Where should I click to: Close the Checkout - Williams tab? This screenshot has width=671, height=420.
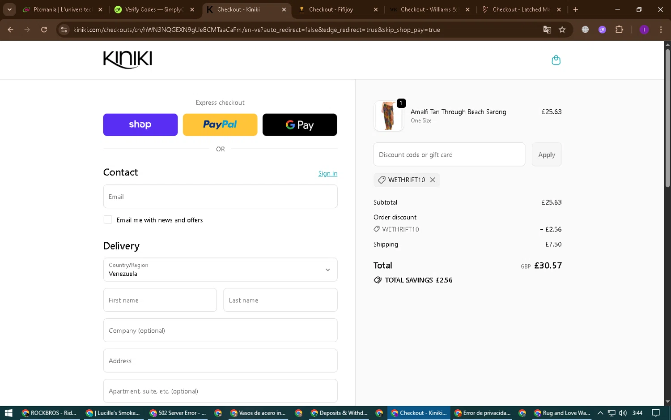[467, 9]
